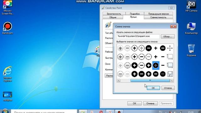Select the Корзина recycle bin icon
The image size is (201, 113).
(191, 50)
